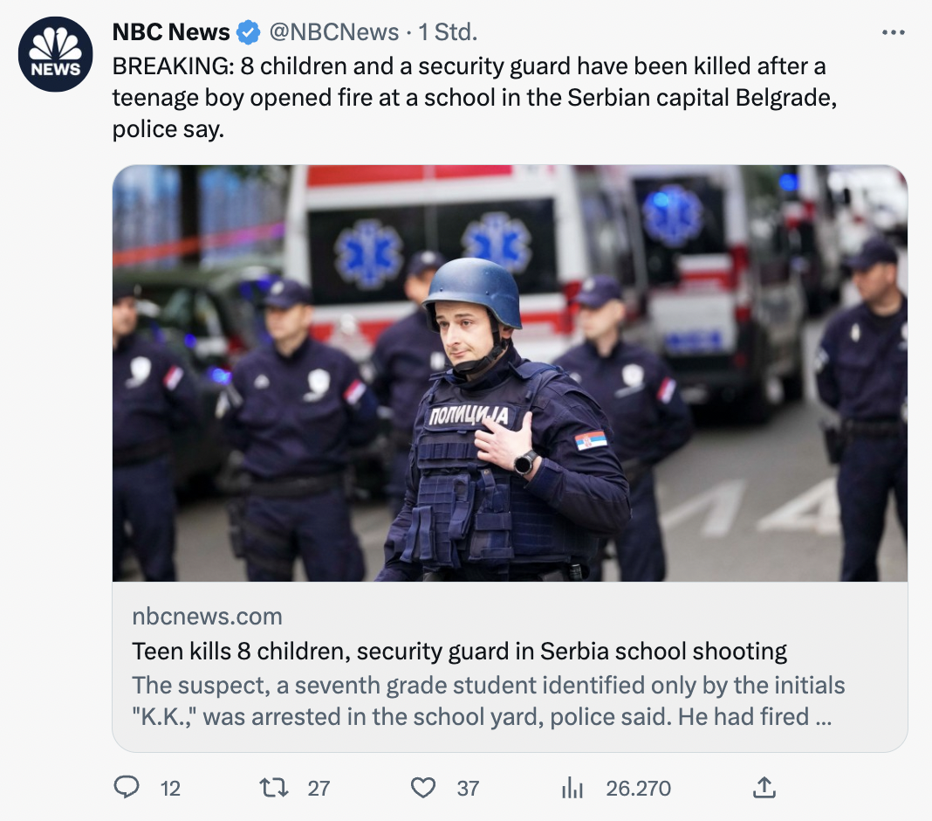The width and height of the screenshot is (932, 821).
Task: Like the tweet with heart icon
Action: pos(423,788)
